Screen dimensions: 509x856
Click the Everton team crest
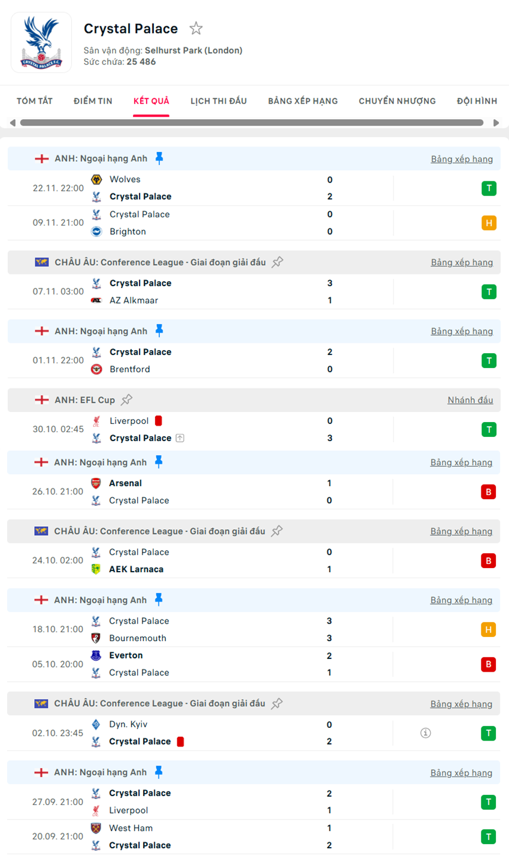point(96,655)
